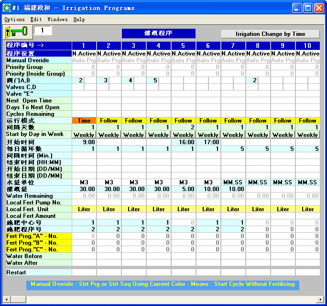Open the Weekly dropdown for program 1
This screenshot has height=306, width=327.
(x=84, y=135)
